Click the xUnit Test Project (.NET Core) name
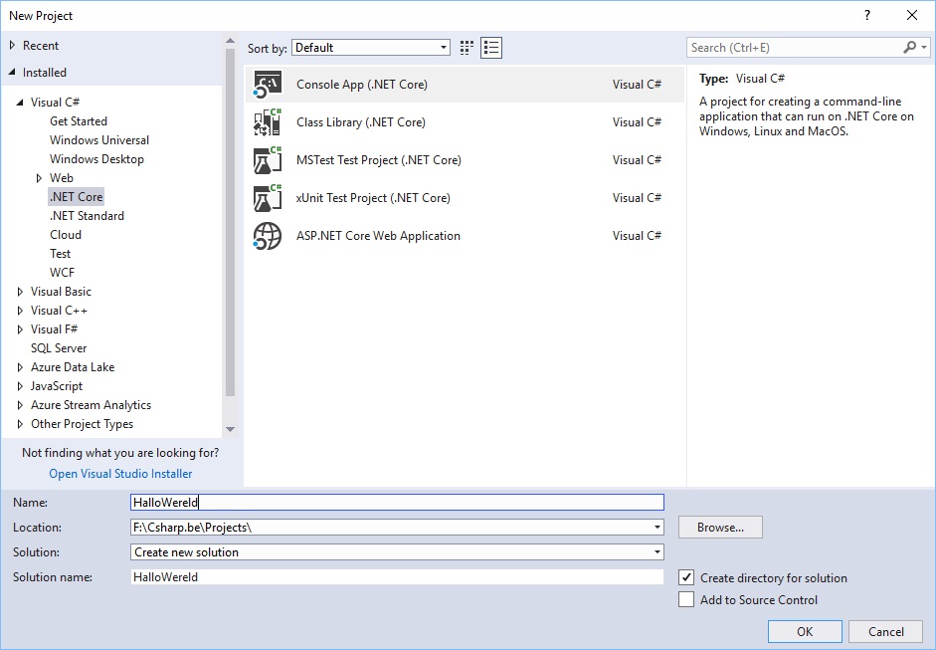 (x=373, y=198)
